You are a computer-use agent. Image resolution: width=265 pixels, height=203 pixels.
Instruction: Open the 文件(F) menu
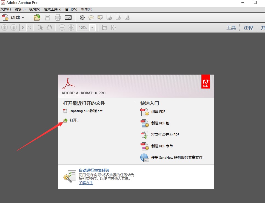click(6, 9)
